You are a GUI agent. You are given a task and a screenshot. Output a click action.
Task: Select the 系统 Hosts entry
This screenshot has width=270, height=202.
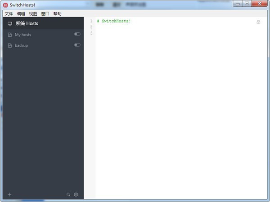(43, 23)
